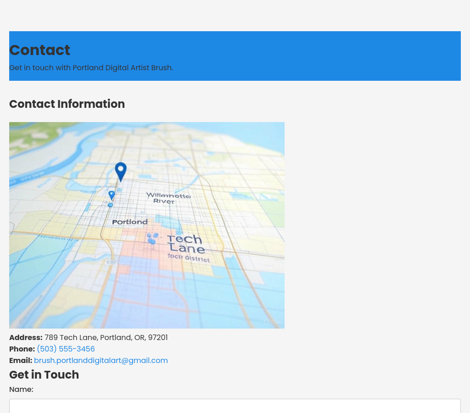Click the highway shield marker on the map
470x413 pixels.
110,262
